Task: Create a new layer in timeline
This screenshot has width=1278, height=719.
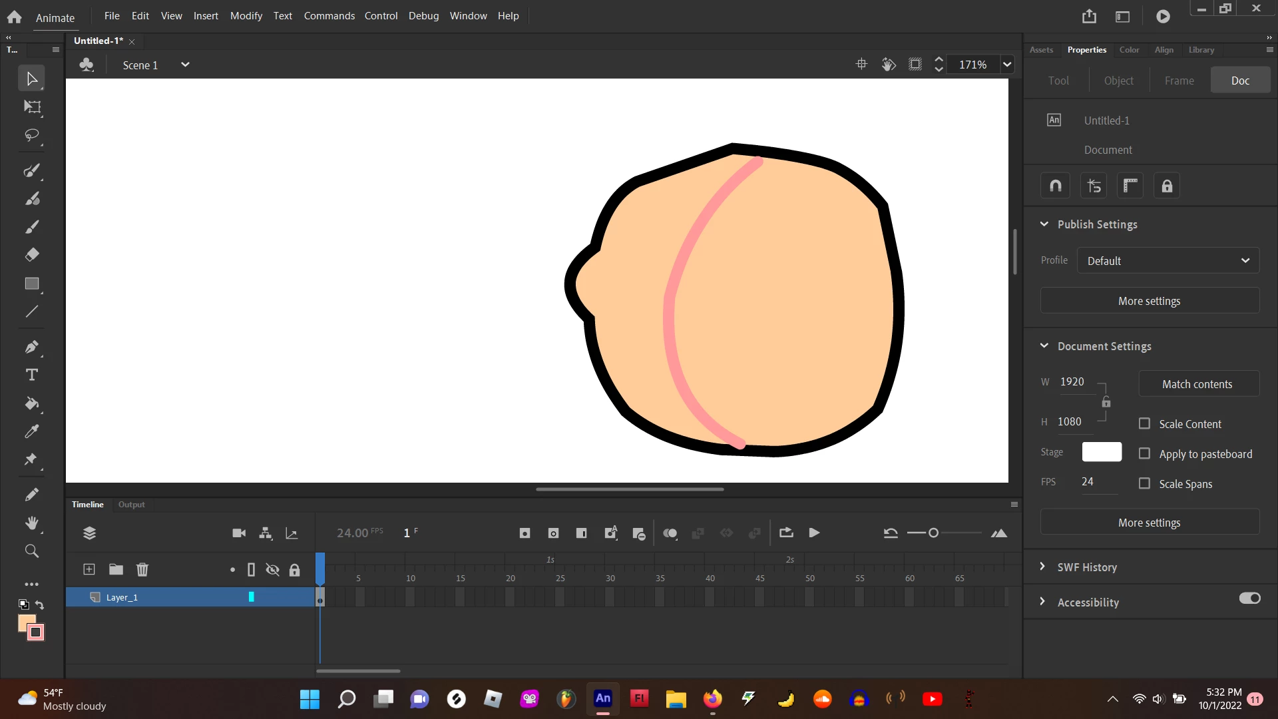Action: click(89, 570)
